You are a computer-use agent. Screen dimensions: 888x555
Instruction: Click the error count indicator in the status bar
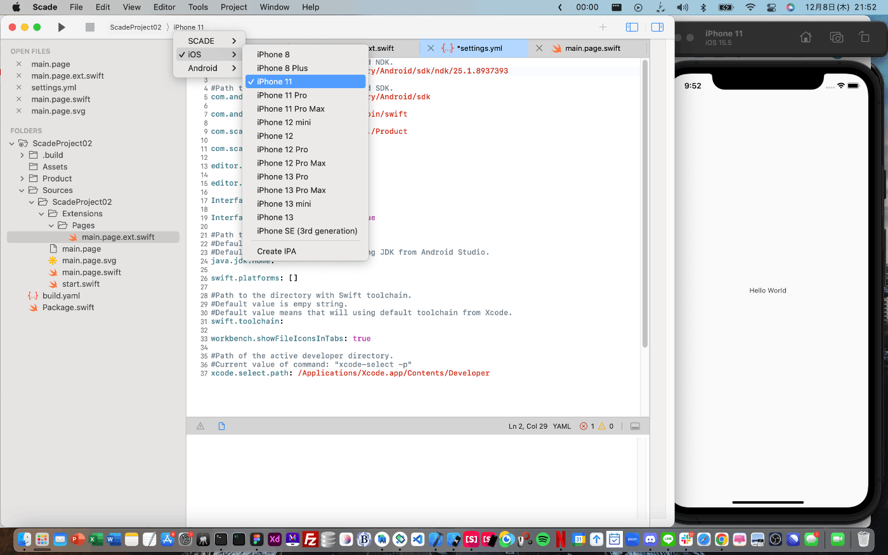[x=587, y=426]
